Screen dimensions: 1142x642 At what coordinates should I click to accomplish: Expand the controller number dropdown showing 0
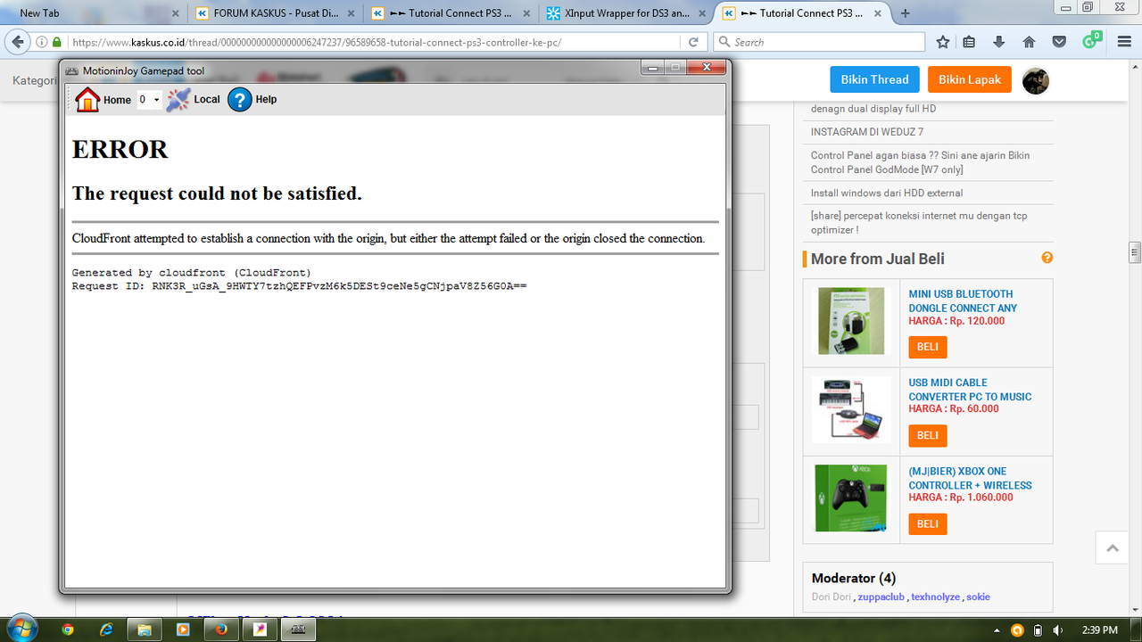149,100
